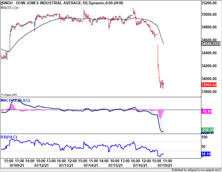
Task: Click the RSI 50 scale label
Action: pyautogui.click(x=203, y=146)
